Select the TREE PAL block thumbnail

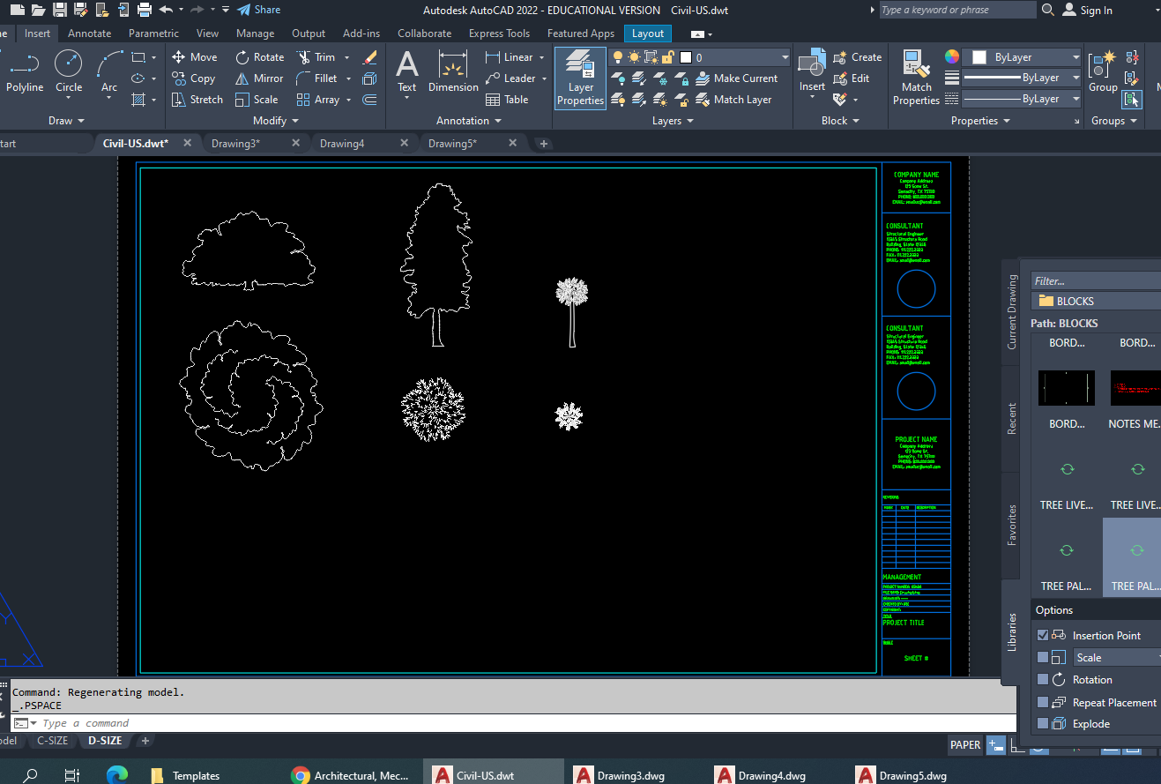[x=1067, y=549]
